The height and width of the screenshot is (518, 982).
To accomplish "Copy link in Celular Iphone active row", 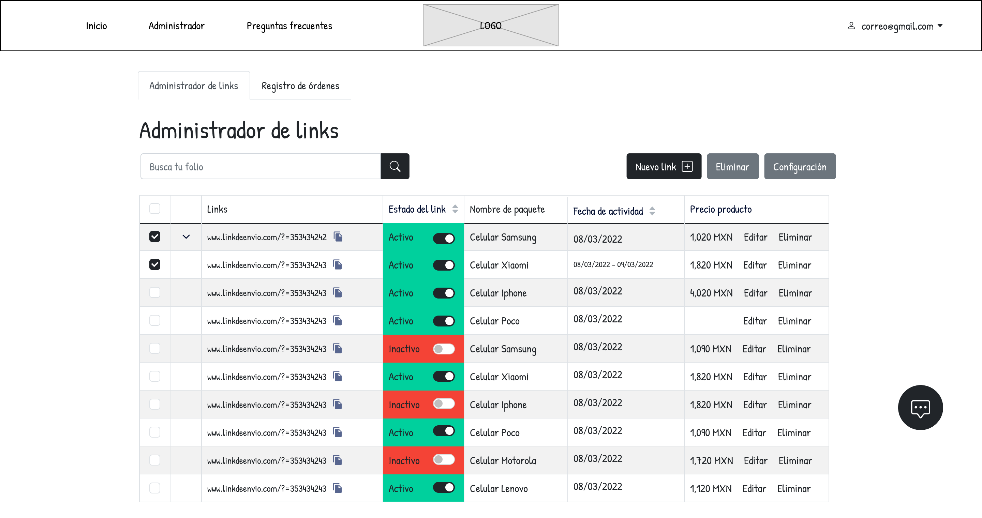I will click(x=337, y=292).
